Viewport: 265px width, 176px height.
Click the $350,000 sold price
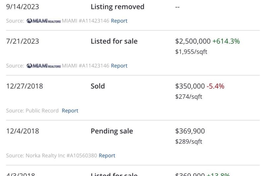(x=190, y=86)
